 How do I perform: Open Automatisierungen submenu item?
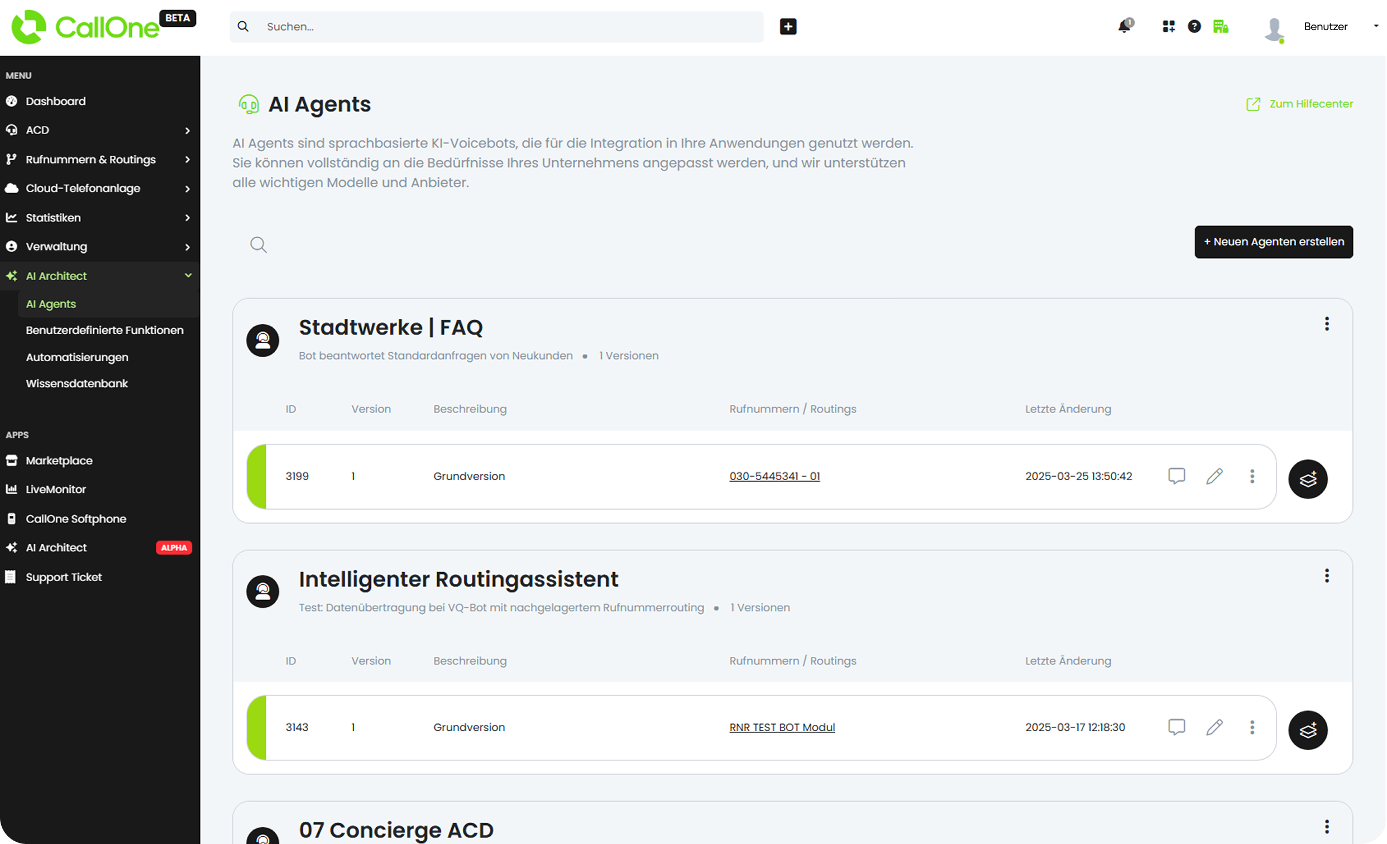tap(77, 357)
